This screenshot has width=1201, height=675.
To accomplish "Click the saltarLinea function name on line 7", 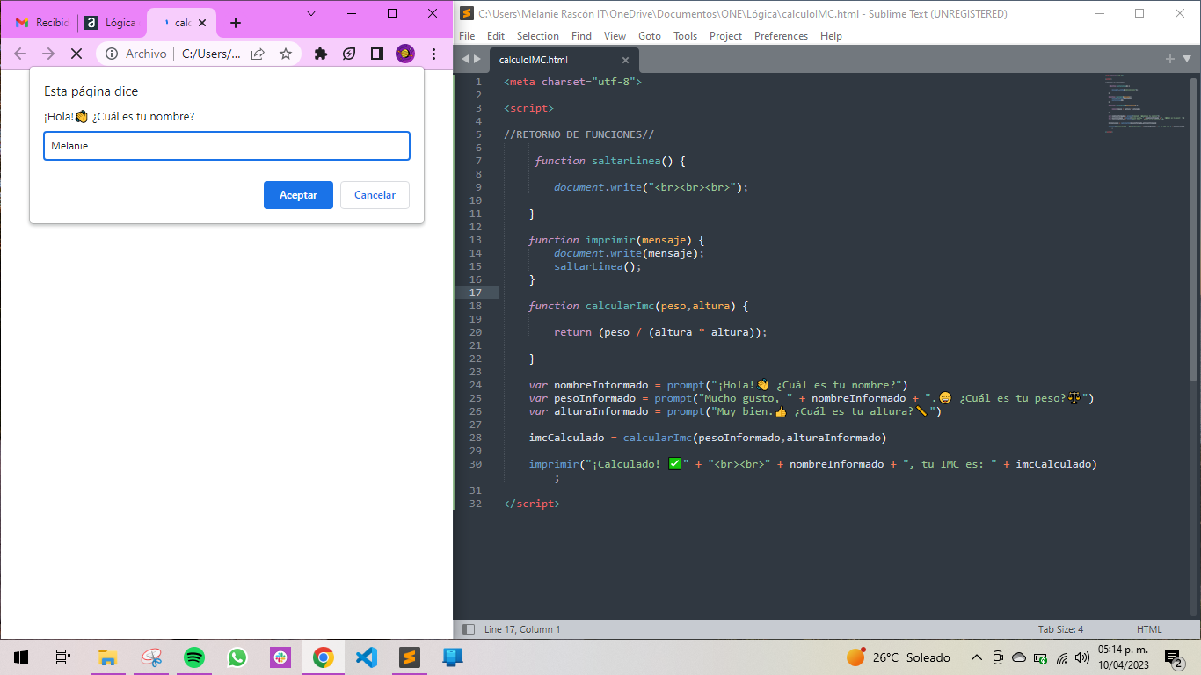I will 626,161.
